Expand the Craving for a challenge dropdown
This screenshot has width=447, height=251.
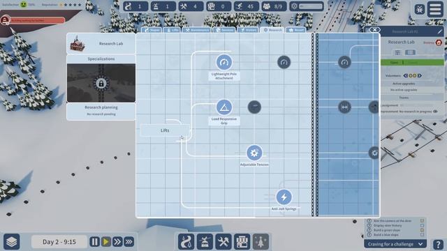(x=395, y=244)
